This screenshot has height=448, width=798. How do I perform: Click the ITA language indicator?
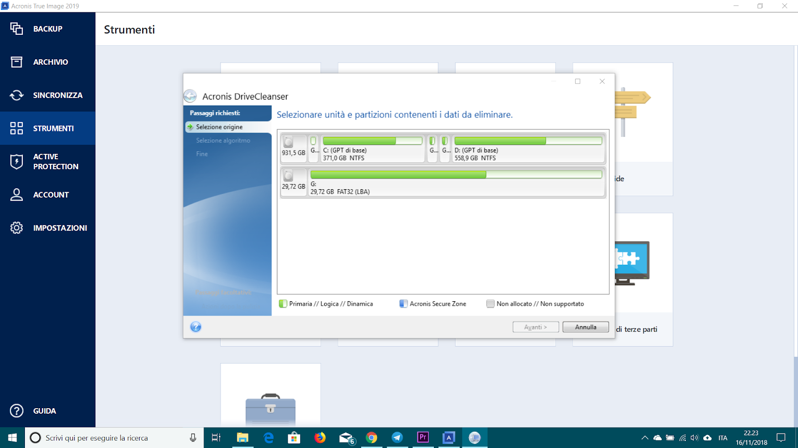pyautogui.click(x=723, y=438)
